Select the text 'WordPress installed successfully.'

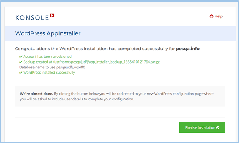coord(49,73)
